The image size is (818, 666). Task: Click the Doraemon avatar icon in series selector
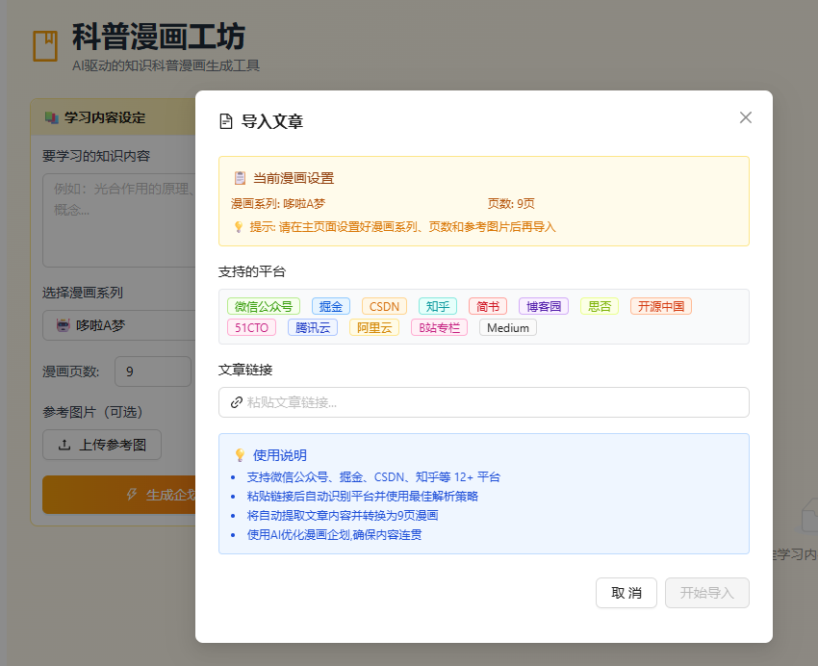click(64, 325)
